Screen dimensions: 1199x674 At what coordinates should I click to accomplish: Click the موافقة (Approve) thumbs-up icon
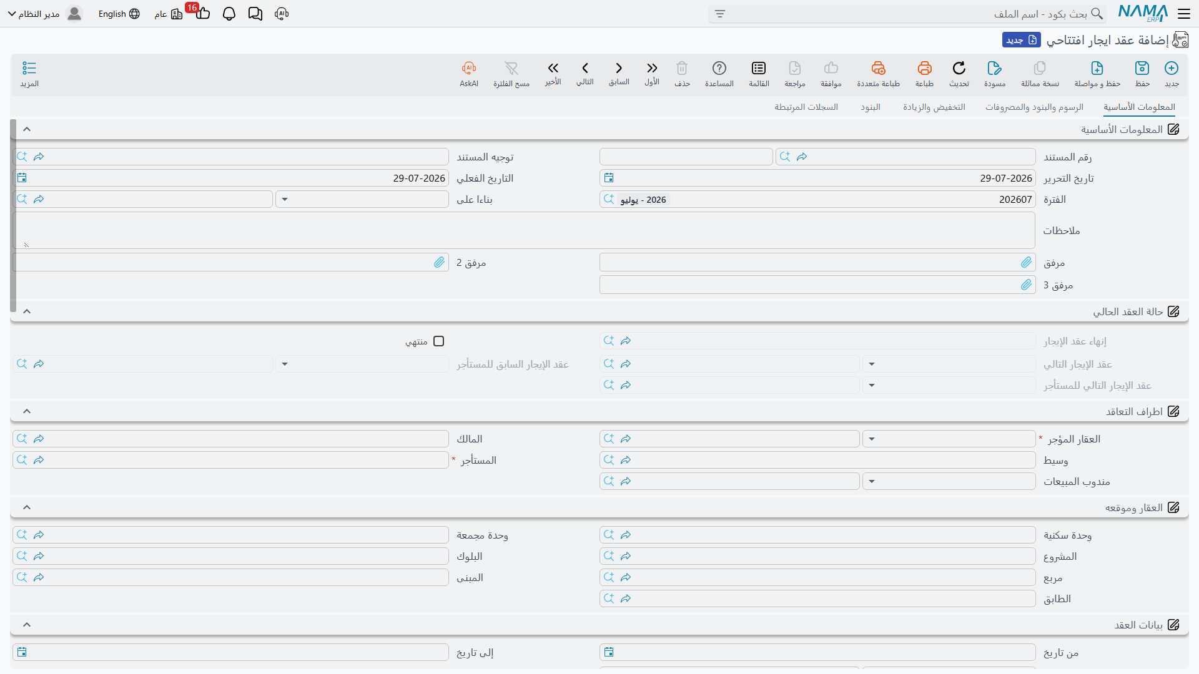(x=831, y=69)
